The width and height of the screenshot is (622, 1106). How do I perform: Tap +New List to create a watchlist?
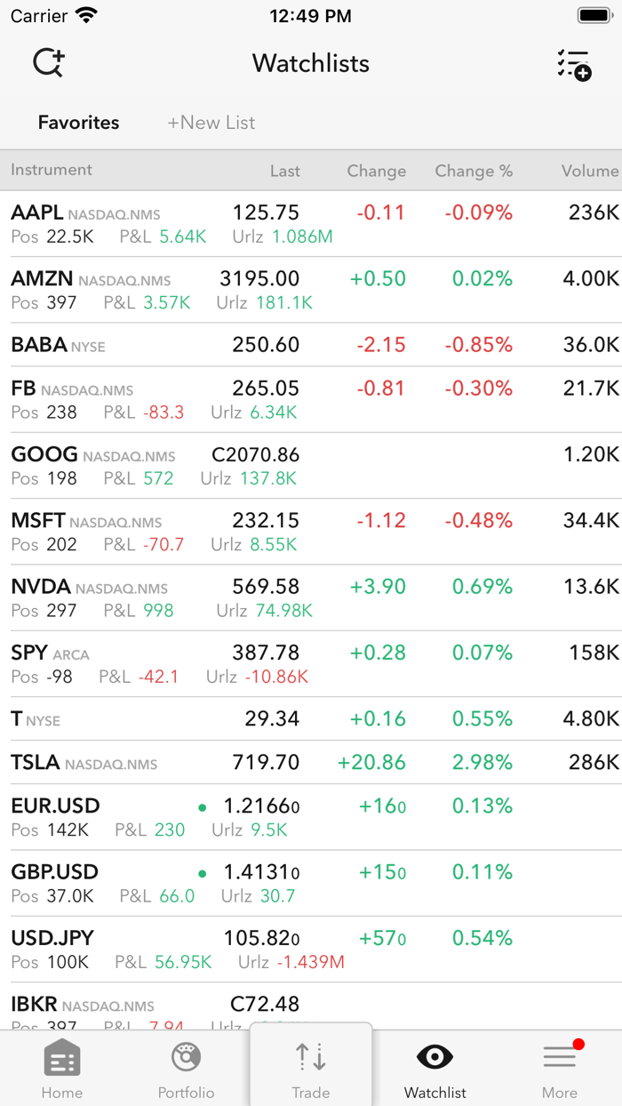(211, 123)
